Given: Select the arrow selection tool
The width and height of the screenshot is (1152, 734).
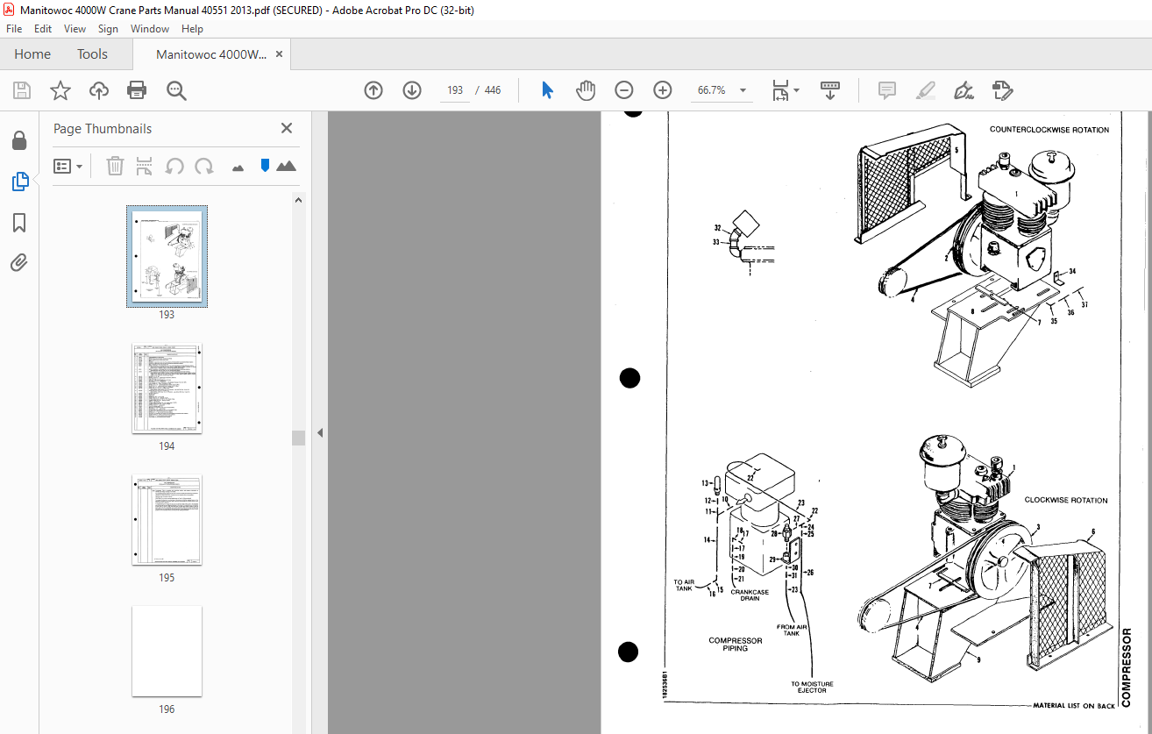Looking at the screenshot, I should pos(548,90).
